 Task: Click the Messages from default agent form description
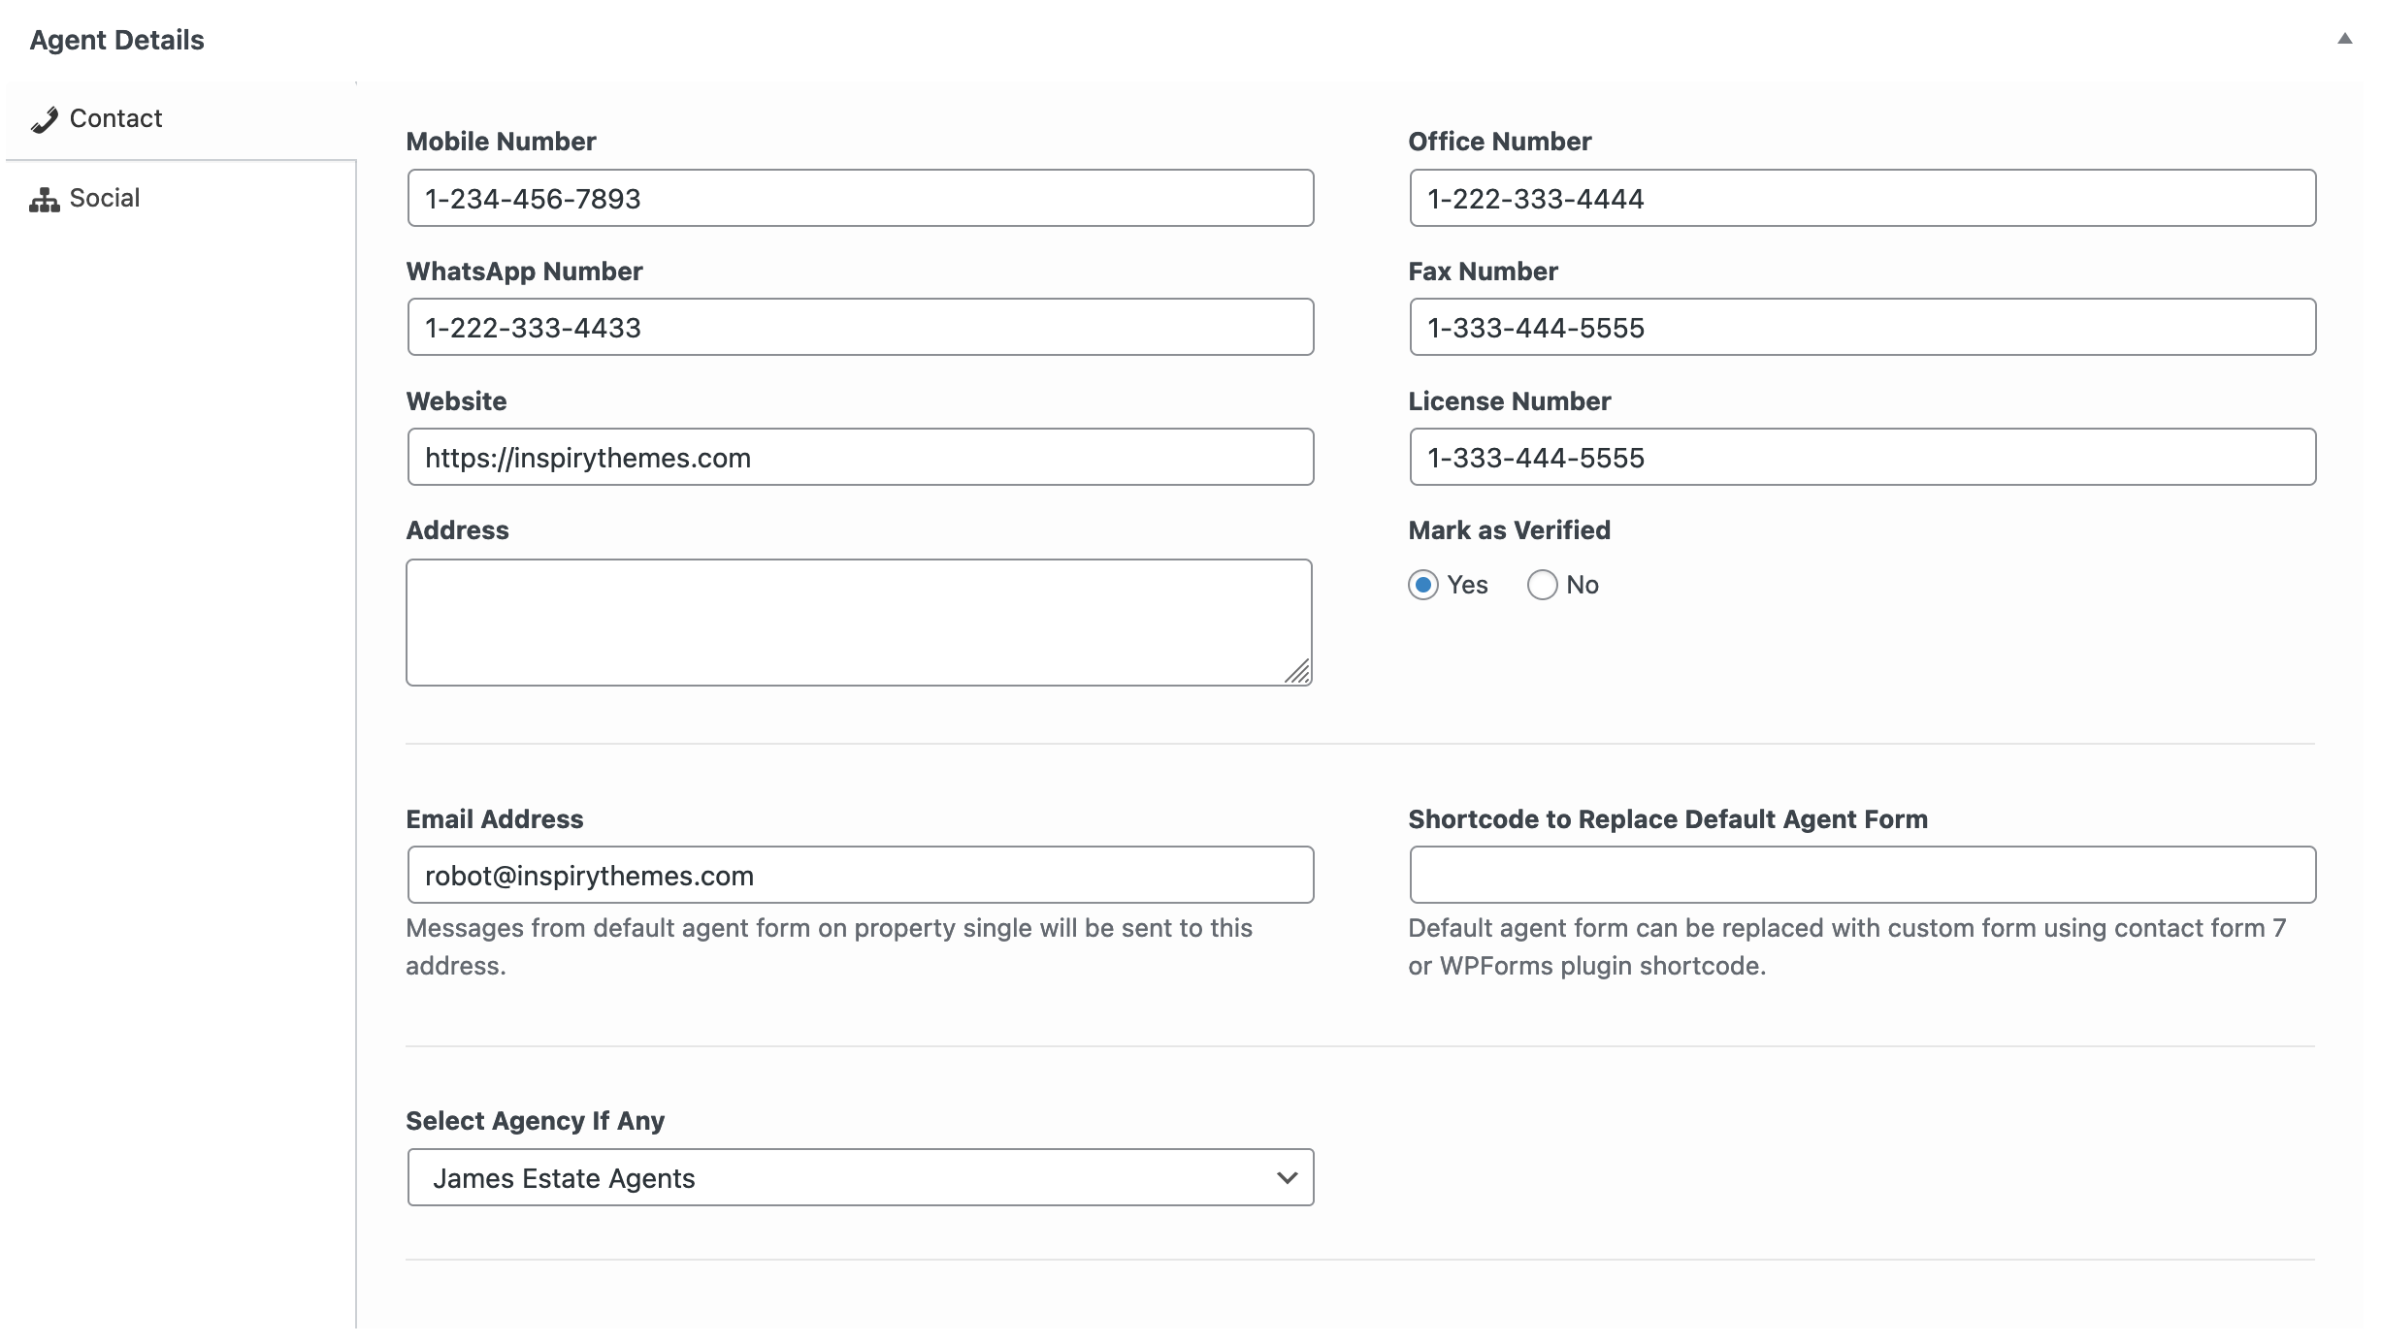pos(830,946)
